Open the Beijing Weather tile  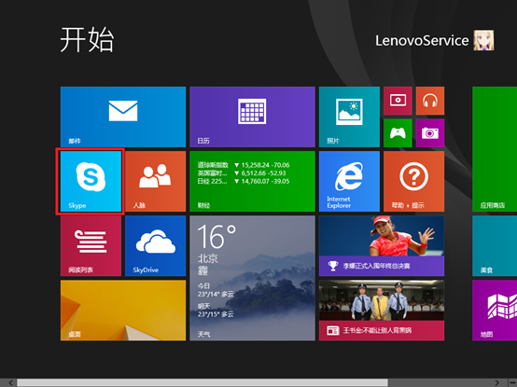[252, 278]
